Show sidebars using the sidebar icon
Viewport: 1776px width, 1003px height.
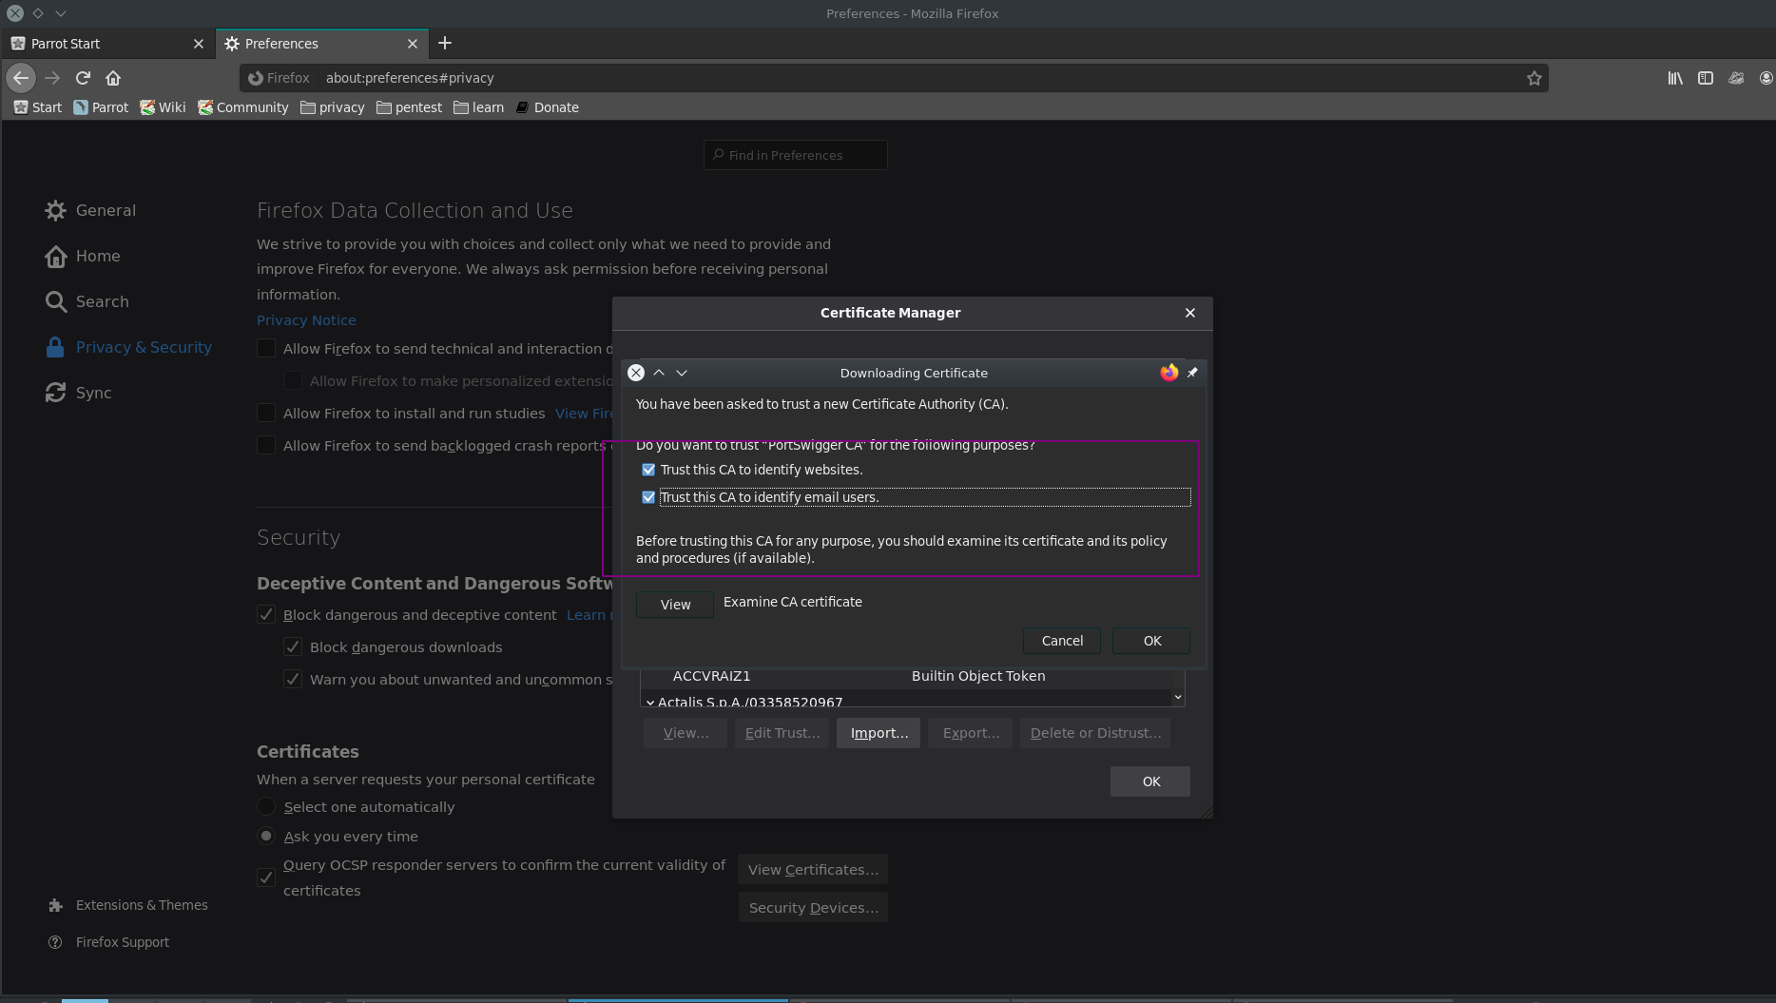tap(1706, 78)
